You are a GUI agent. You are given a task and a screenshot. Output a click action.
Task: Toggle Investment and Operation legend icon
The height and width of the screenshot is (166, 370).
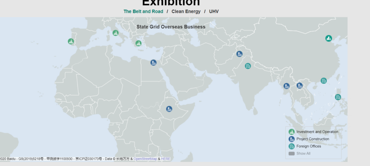(x=292, y=132)
